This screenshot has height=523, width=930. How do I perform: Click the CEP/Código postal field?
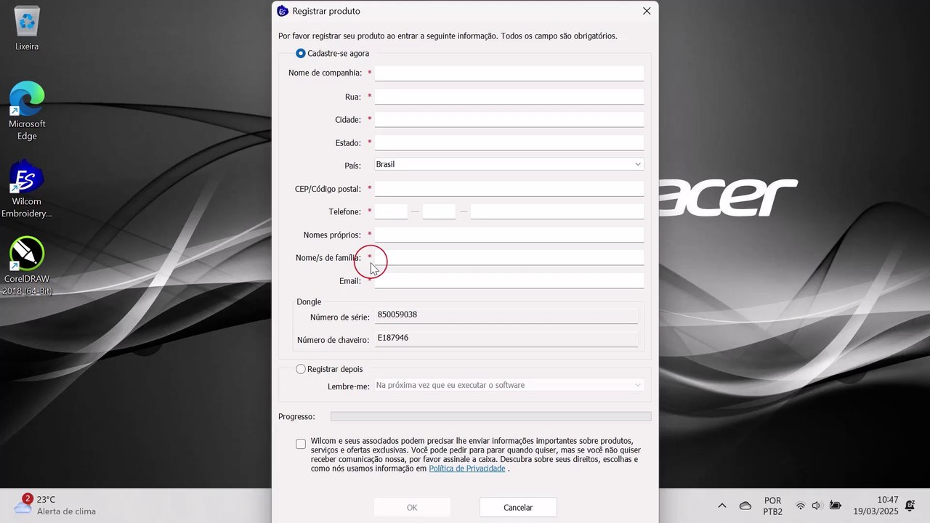pos(509,189)
